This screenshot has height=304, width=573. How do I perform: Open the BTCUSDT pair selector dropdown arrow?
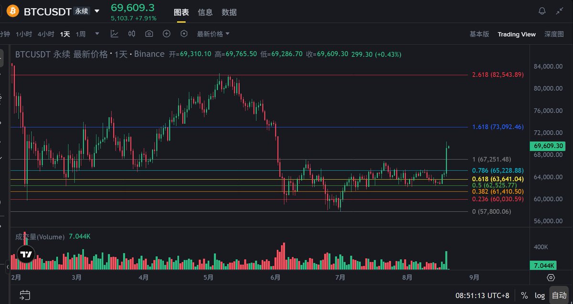[x=97, y=11]
